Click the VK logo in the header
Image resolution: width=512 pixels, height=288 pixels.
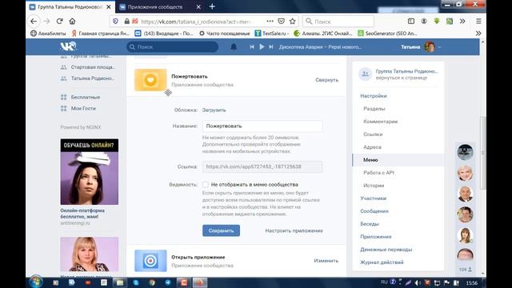coord(68,46)
